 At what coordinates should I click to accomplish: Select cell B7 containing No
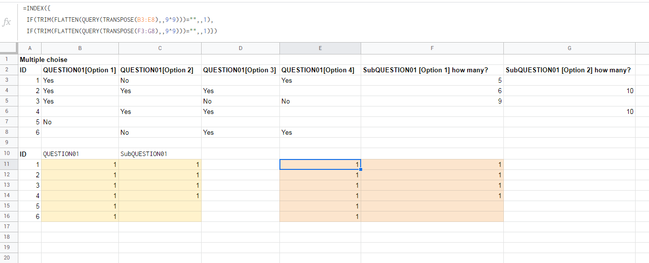point(80,122)
